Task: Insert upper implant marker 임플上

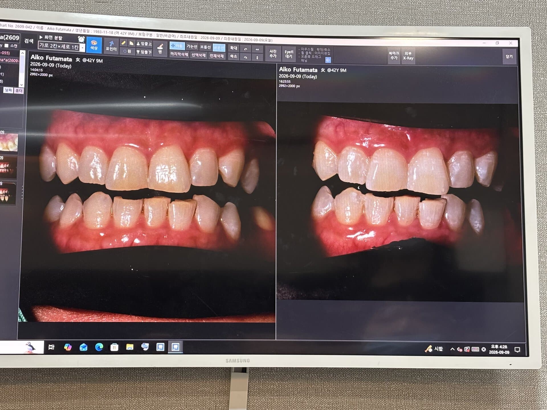Action: 144,44
